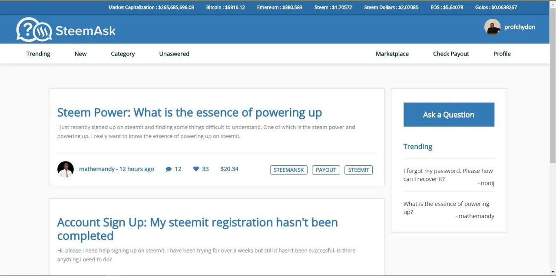Click the Steem price ticker
This screenshot has width=556, height=276.
point(333,7)
